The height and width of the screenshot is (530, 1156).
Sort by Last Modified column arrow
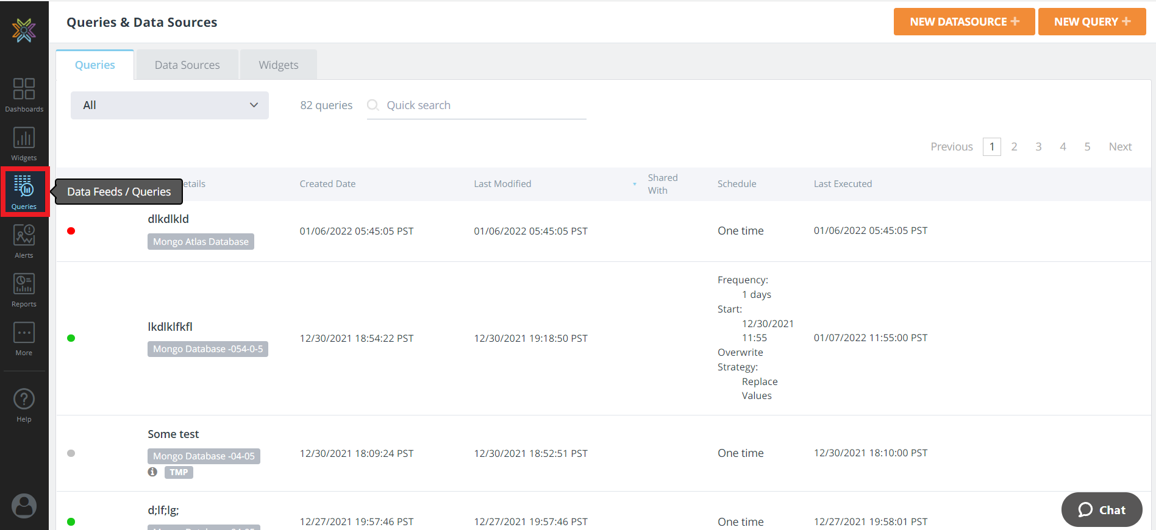coord(634,184)
